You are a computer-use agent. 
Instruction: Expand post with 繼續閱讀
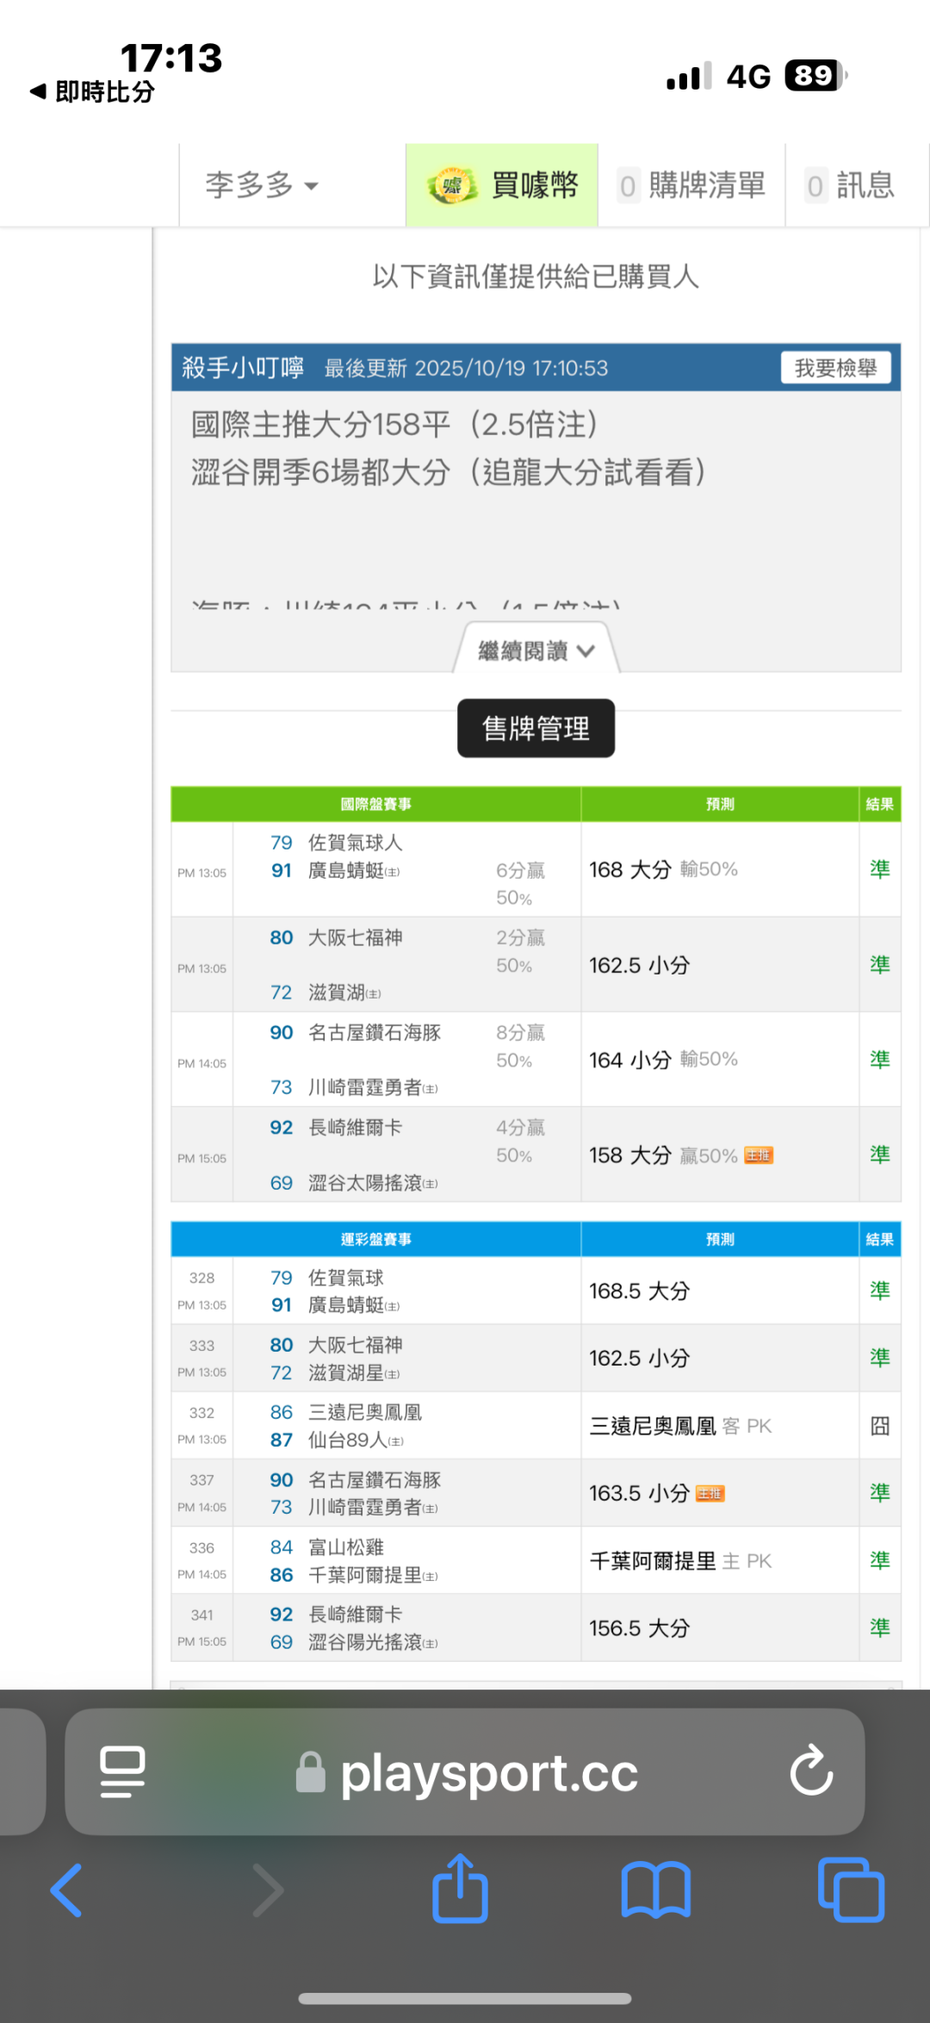[536, 650]
